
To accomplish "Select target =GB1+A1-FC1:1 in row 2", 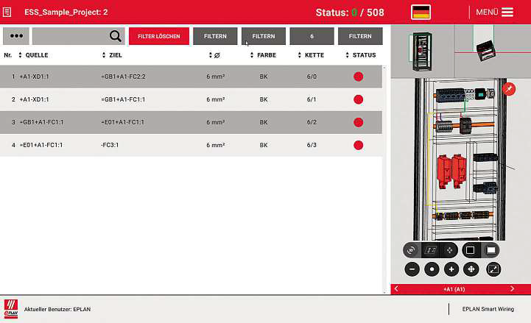I will 123,99.
